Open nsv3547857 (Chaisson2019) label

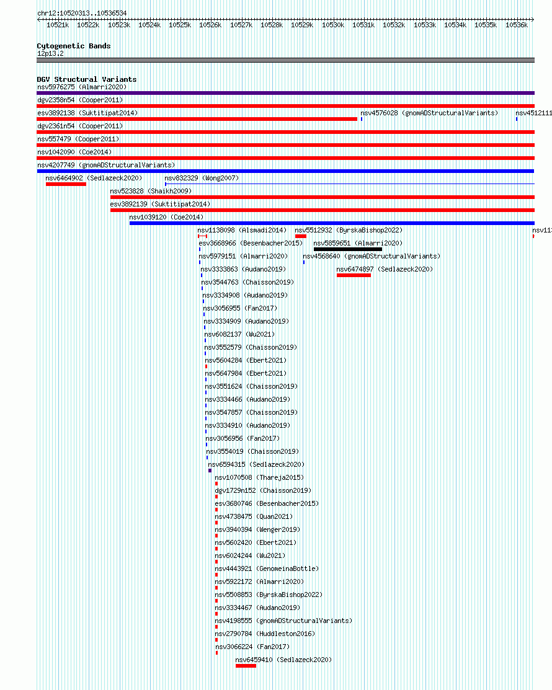(251, 412)
